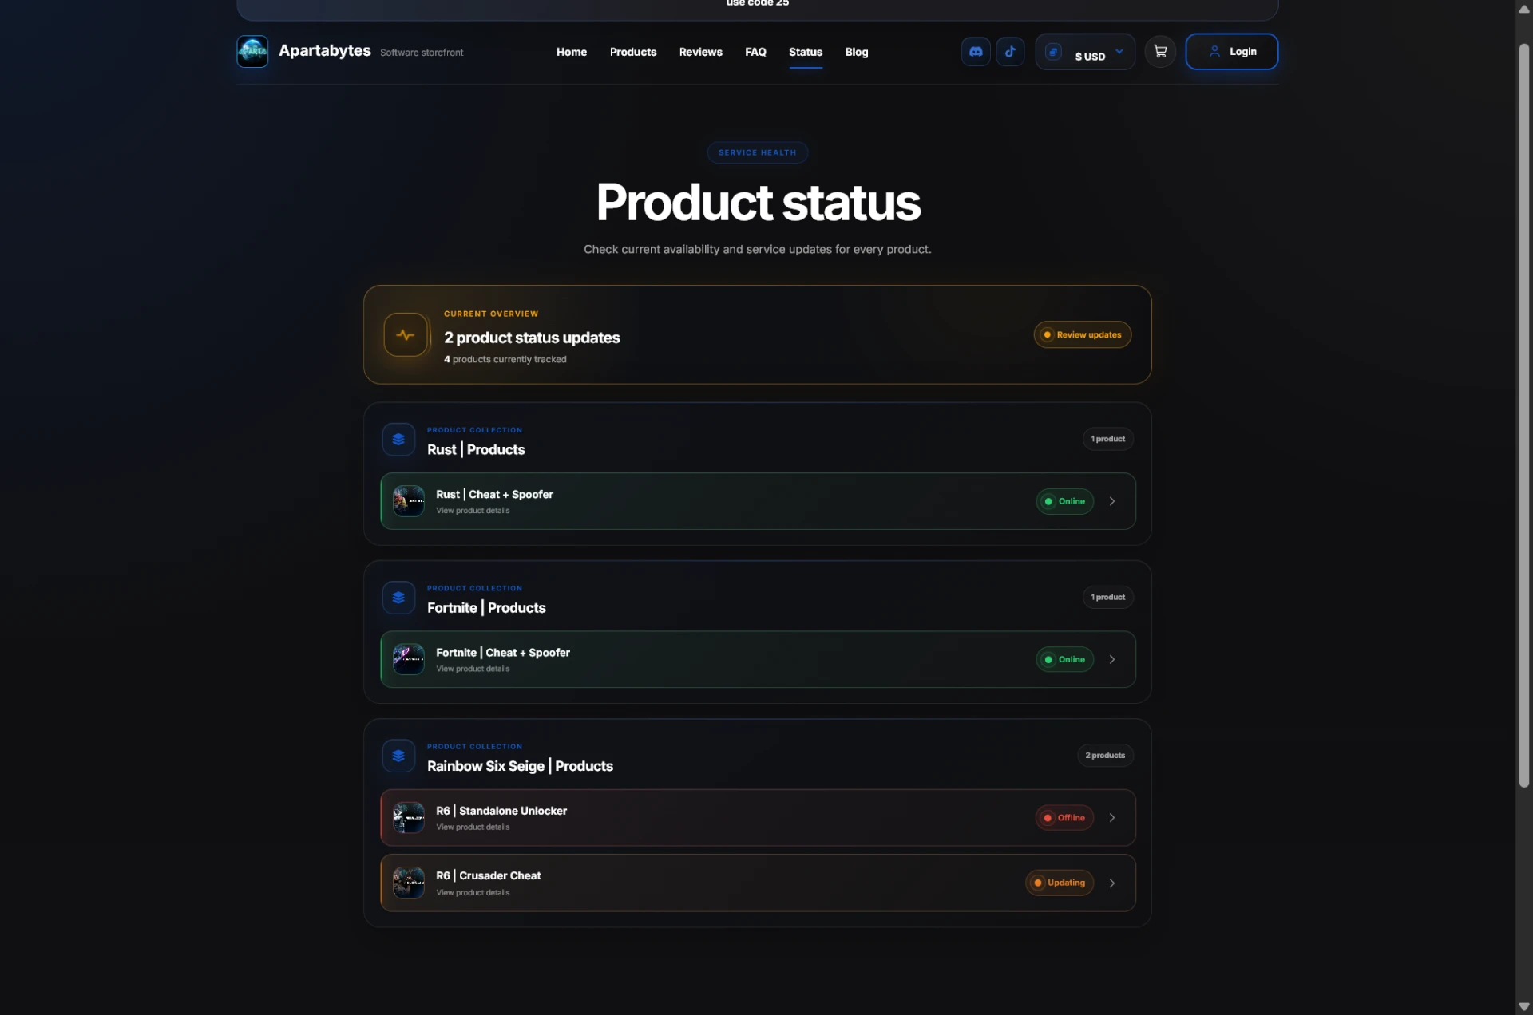Open the shopping cart
Viewport: 1533px width, 1015px height.
1160,52
